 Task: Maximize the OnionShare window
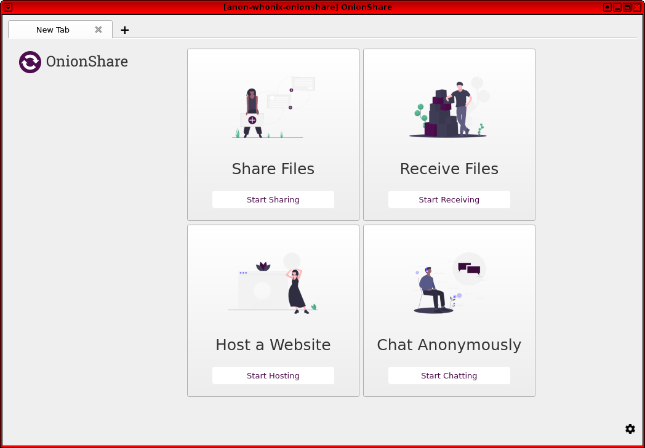pyautogui.click(x=627, y=7)
